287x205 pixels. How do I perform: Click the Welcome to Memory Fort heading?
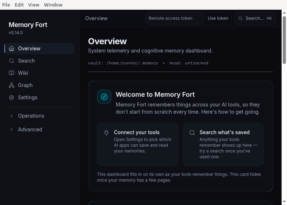(x=155, y=95)
